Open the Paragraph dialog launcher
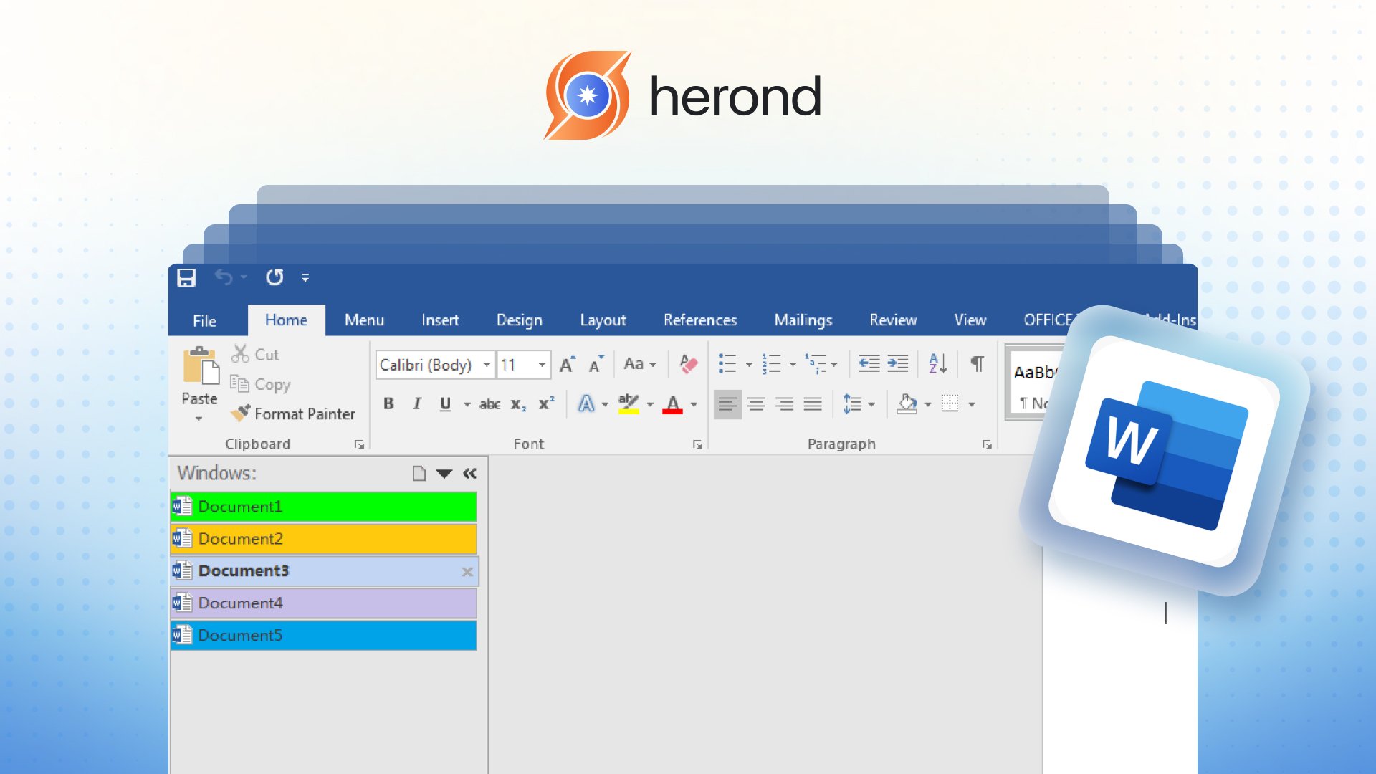Image resolution: width=1376 pixels, height=774 pixels. click(x=987, y=445)
